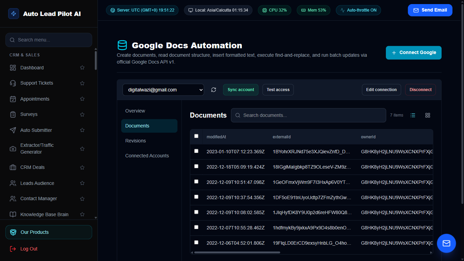Star the Contact Manager menu item
Image resolution: width=464 pixels, height=261 pixels.
click(82, 198)
